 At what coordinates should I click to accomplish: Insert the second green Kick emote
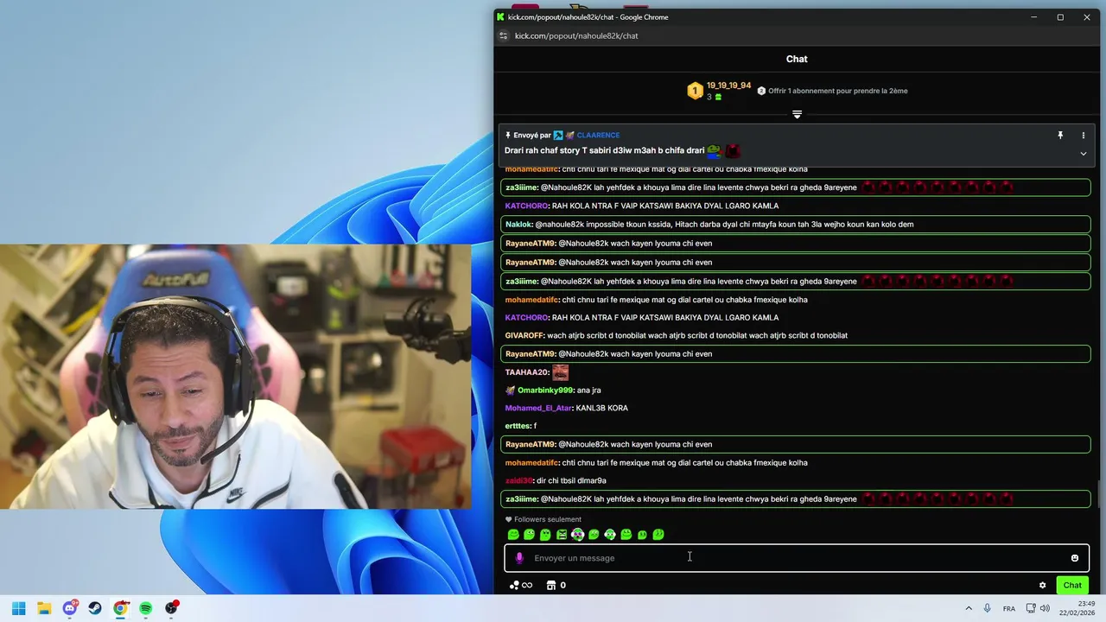coord(529,535)
